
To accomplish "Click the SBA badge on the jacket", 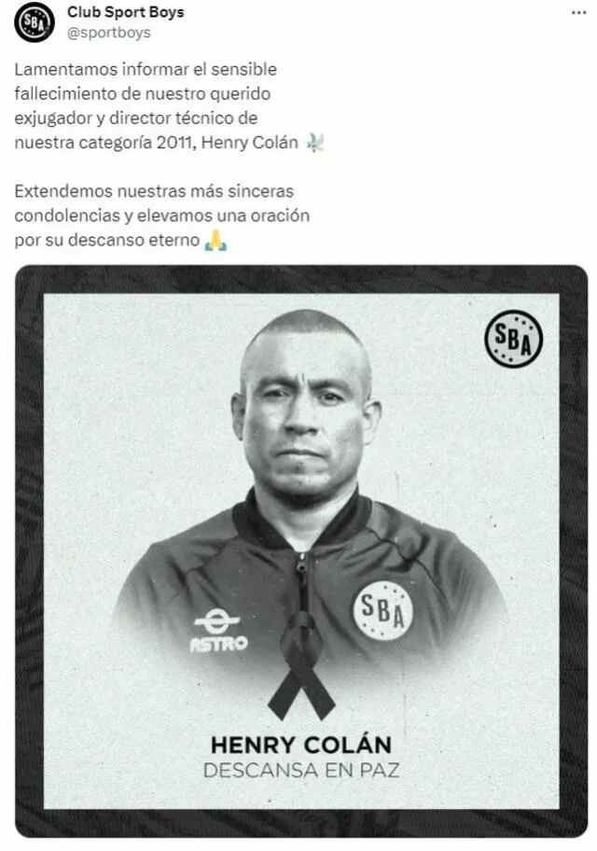I will point(383,610).
